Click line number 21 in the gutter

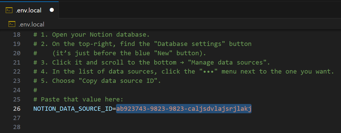(x=17, y=62)
